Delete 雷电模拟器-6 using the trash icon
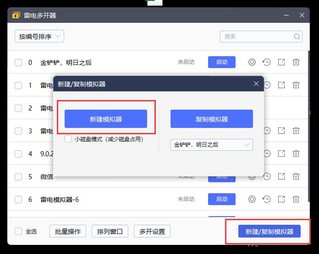 tap(296, 199)
